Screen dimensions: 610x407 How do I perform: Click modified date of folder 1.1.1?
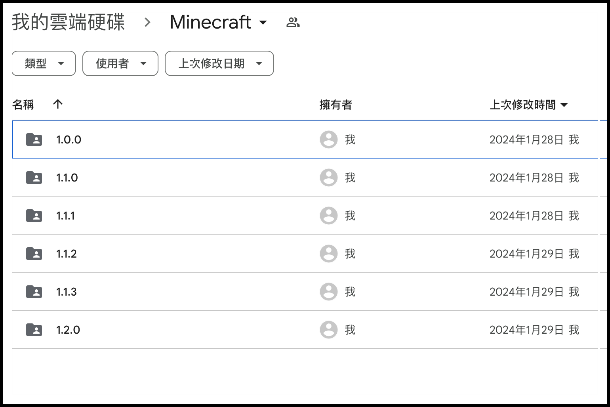tap(526, 216)
